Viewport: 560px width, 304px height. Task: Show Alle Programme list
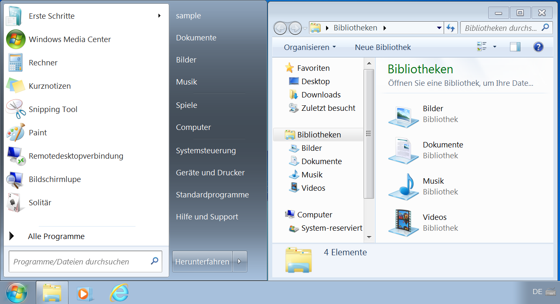[x=56, y=237]
